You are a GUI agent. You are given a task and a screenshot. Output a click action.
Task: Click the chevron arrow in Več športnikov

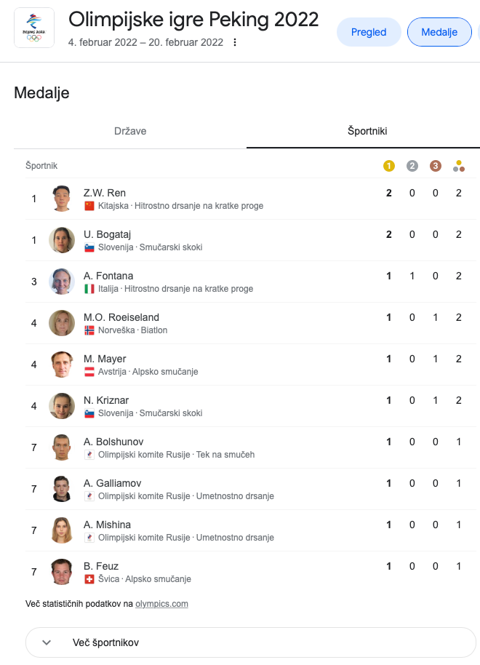[x=47, y=642]
